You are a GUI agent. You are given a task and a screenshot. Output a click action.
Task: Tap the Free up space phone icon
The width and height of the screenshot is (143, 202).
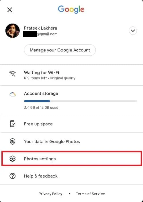(x=12, y=124)
